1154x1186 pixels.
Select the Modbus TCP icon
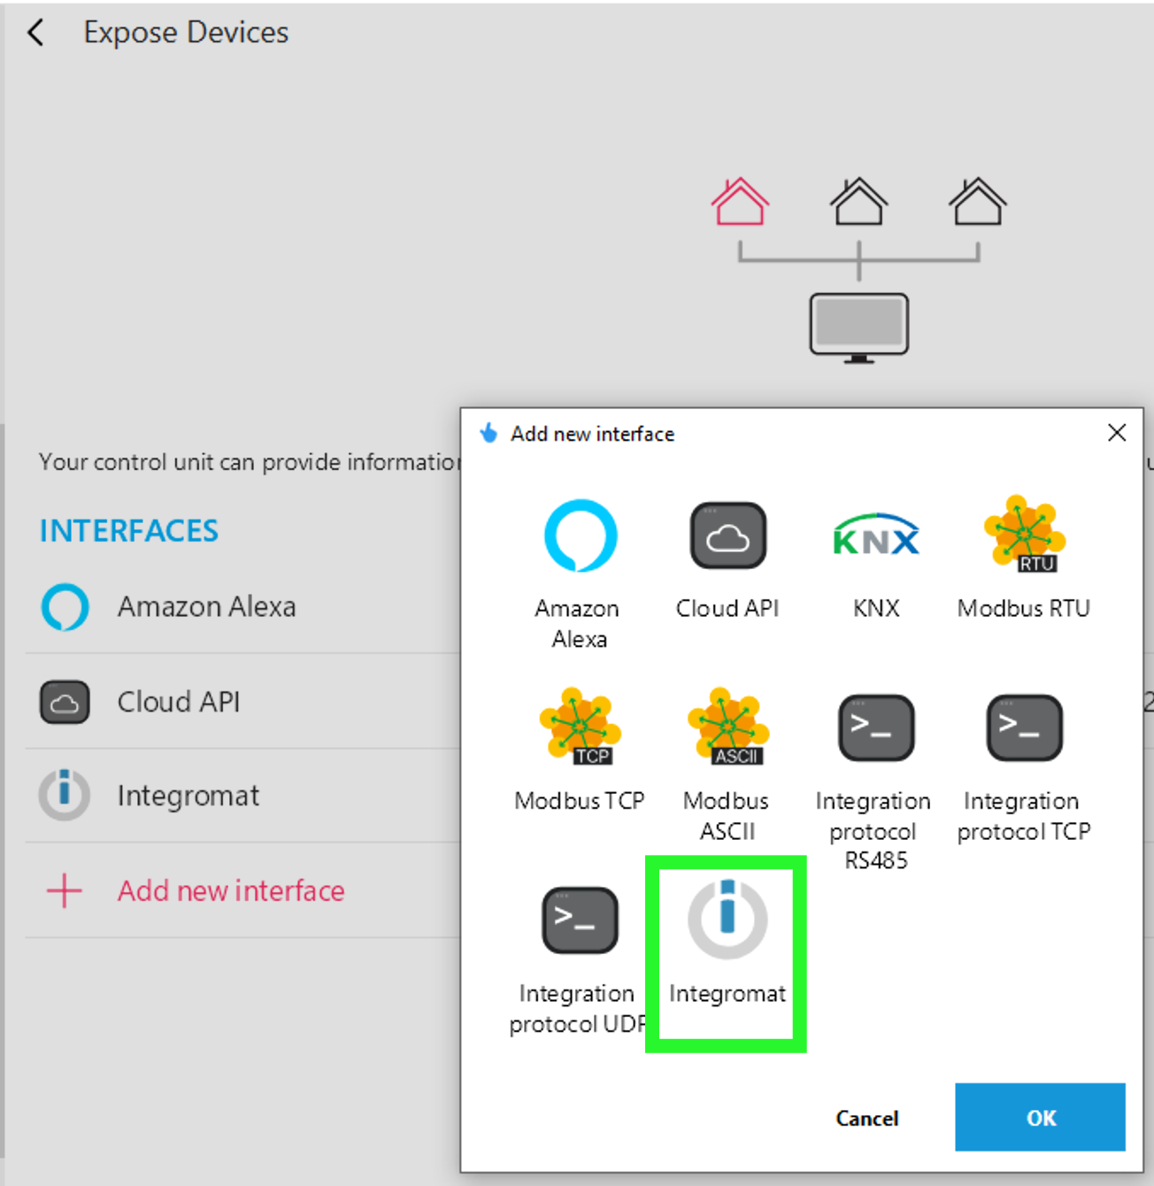[581, 728]
